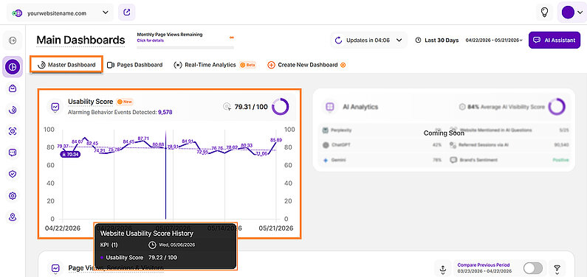Image resolution: width=587 pixels, height=277 pixels.
Task: Click the 'Updates in 04:06' text
Action: click(x=368, y=41)
